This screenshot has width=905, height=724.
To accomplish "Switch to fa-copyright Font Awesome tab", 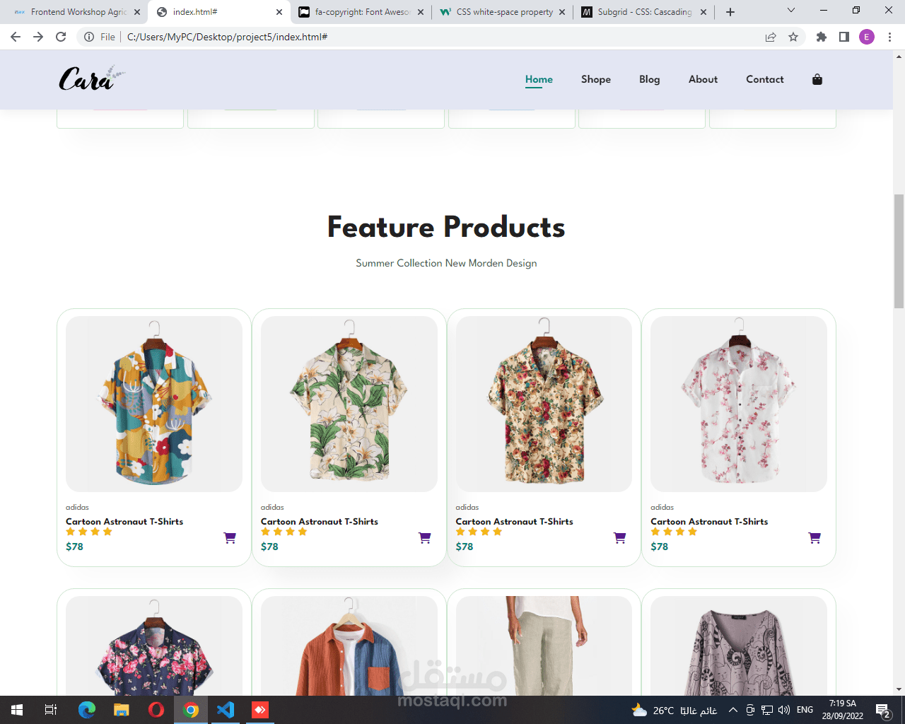I will (x=361, y=12).
